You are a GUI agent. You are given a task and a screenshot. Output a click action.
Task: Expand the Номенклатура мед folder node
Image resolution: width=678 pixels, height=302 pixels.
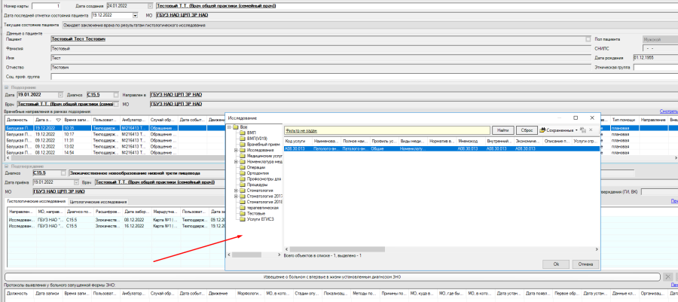(236, 162)
